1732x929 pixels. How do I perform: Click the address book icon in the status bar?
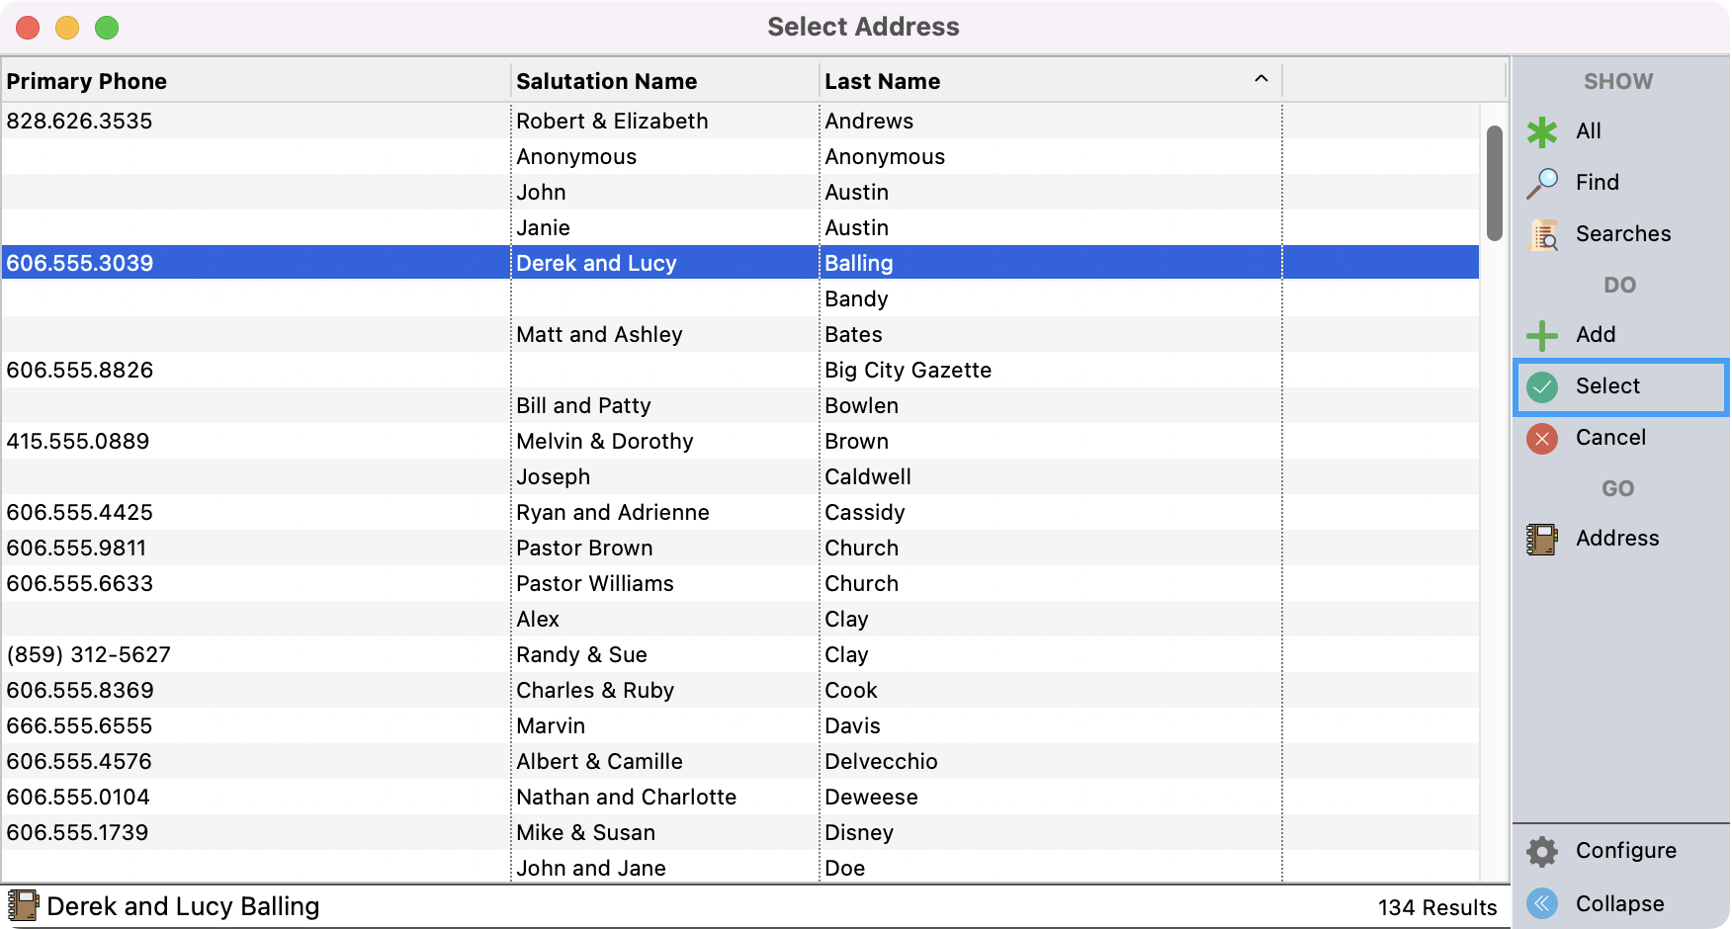tap(25, 904)
